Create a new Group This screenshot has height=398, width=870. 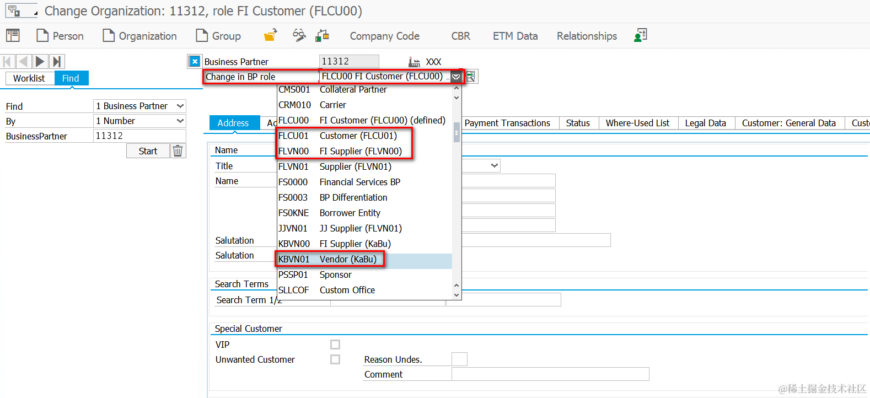point(219,36)
